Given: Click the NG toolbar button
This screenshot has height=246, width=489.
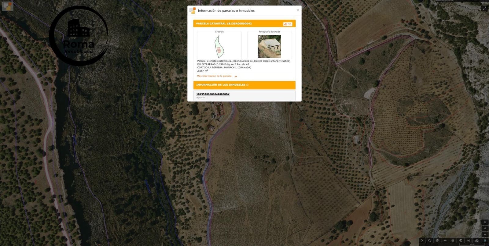Looking at the screenshot, I should coord(469,241).
